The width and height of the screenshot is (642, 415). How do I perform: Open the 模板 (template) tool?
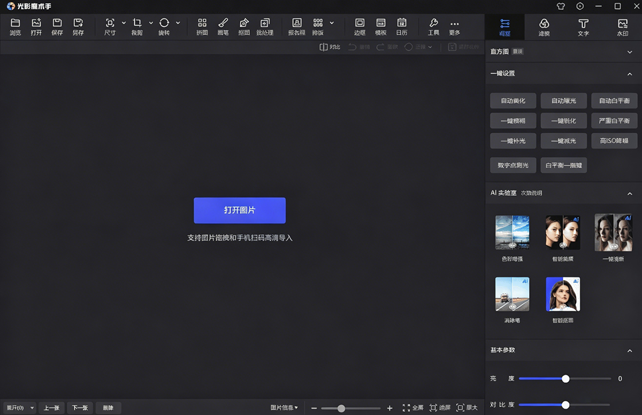[381, 27]
